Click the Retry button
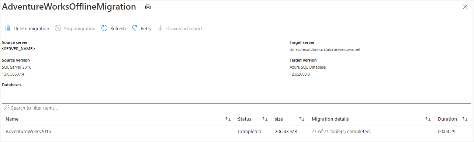474x142 pixels. click(x=142, y=28)
